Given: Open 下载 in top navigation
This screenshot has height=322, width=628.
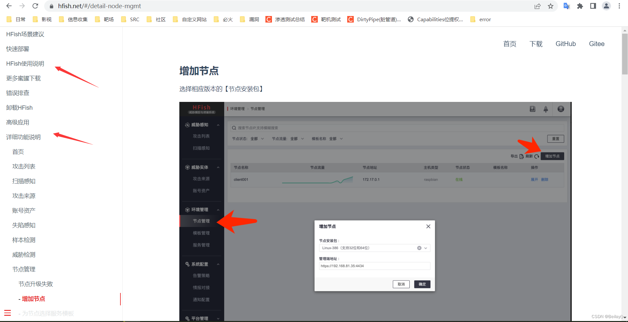Looking at the screenshot, I should tap(536, 44).
